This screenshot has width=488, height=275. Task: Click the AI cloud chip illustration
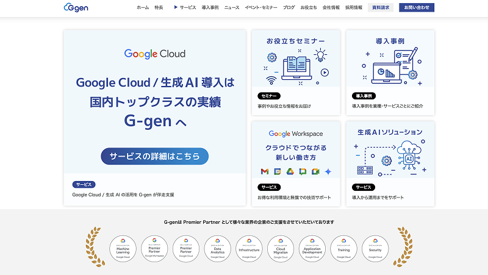[x=409, y=155]
